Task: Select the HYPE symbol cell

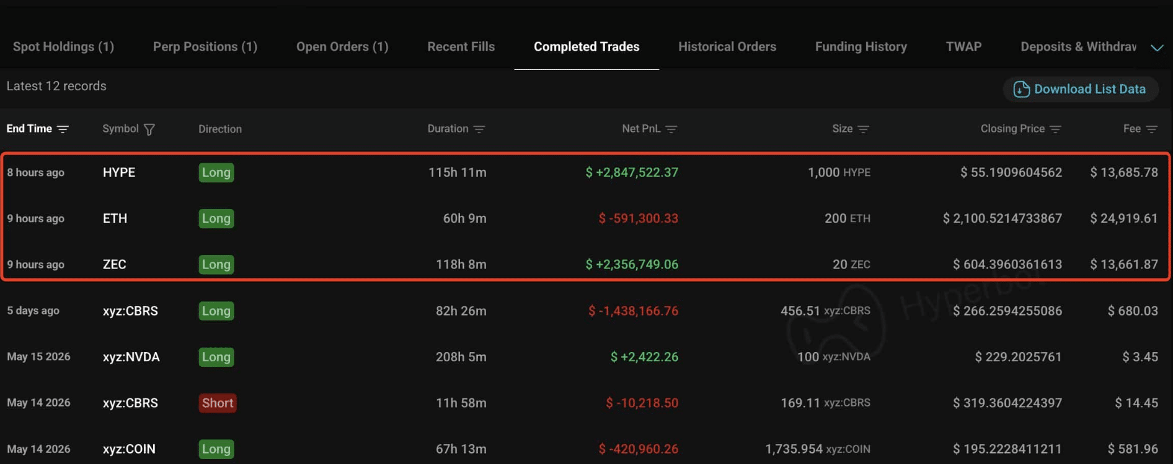Action: click(x=119, y=173)
